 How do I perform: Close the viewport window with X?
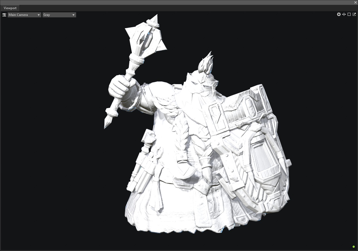pos(356,2)
